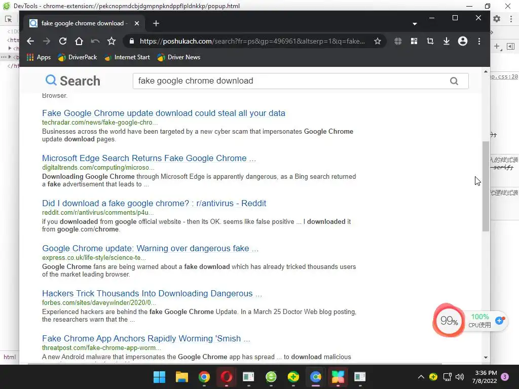This screenshot has height=389, width=519.
Task: Click the blue plus on CPU widget
Action: pyautogui.click(x=499, y=320)
